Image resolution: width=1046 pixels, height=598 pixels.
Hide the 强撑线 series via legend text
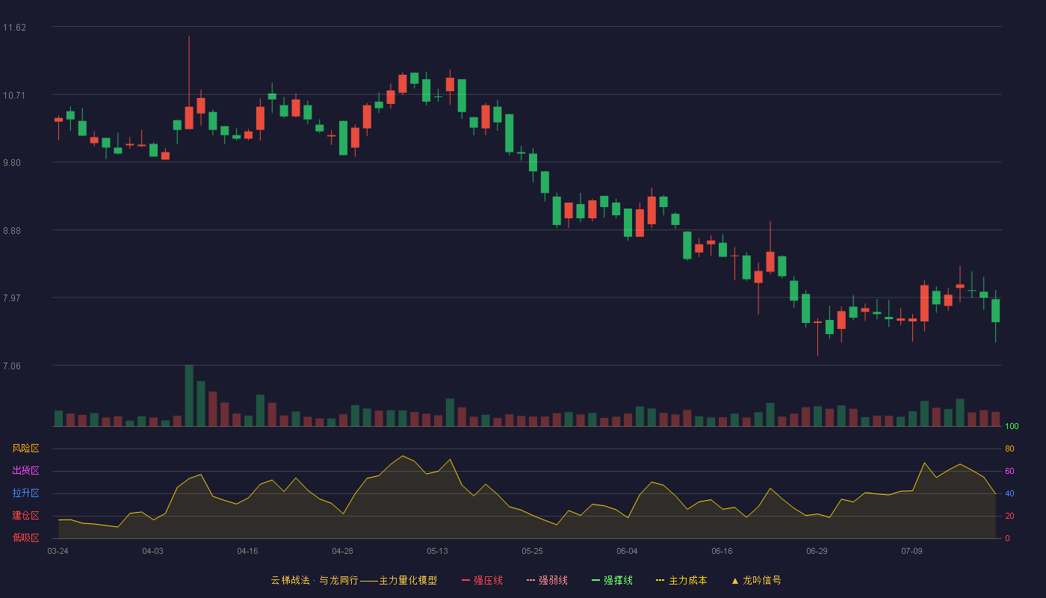618,581
